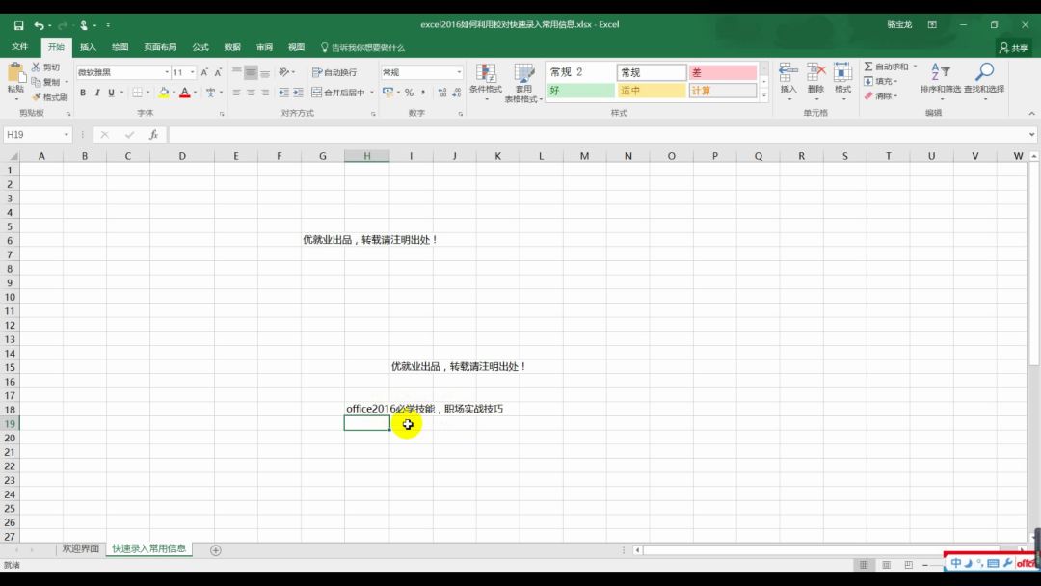Click the Fill (填充) down-arrow icon
This screenshot has height=586, width=1041.
pos(868,81)
